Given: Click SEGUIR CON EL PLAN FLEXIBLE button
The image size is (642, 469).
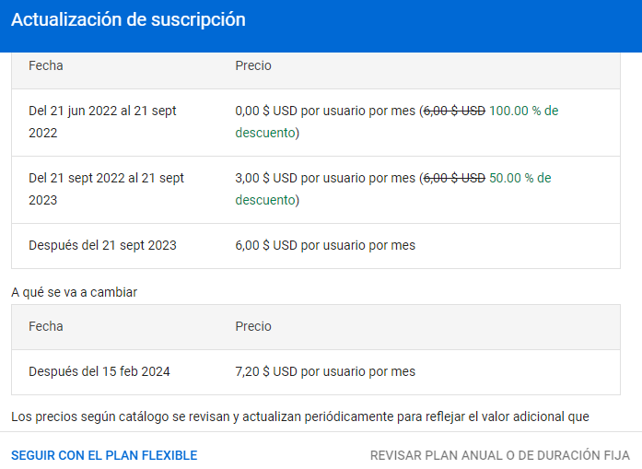Looking at the screenshot, I should (x=104, y=455).
